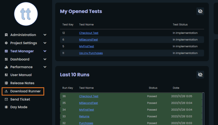The image size is (218, 125).
Task: Click the Last 10 Runs scrollbar
Action: click(x=203, y=109)
